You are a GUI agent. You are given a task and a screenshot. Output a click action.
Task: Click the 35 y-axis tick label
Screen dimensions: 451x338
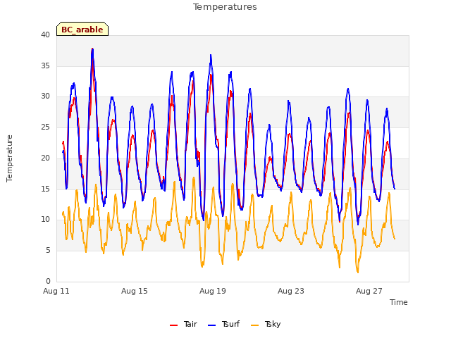pyautogui.click(x=45, y=65)
